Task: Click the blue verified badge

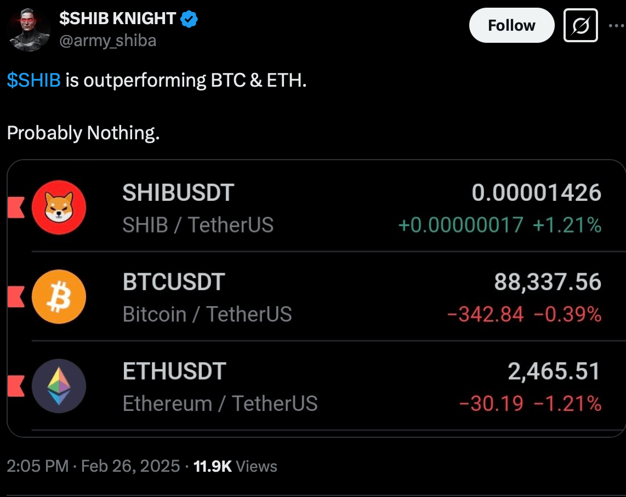Action: [x=190, y=19]
